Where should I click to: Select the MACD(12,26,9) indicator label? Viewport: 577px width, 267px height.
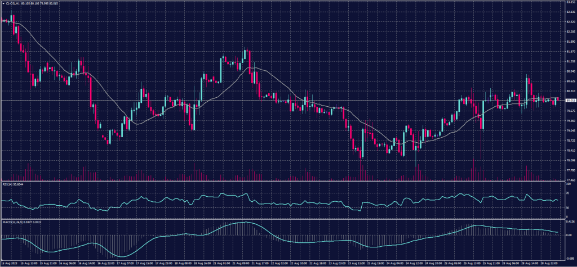(x=14, y=223)
